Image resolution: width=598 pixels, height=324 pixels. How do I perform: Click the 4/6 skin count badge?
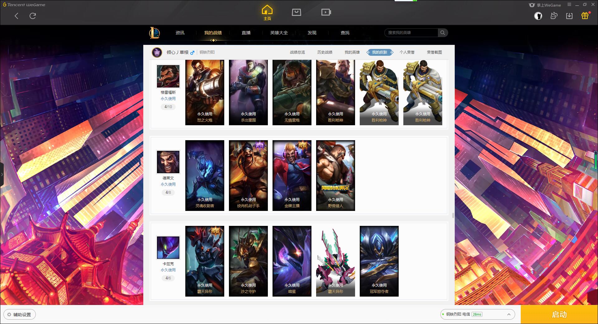coord(168,278)
